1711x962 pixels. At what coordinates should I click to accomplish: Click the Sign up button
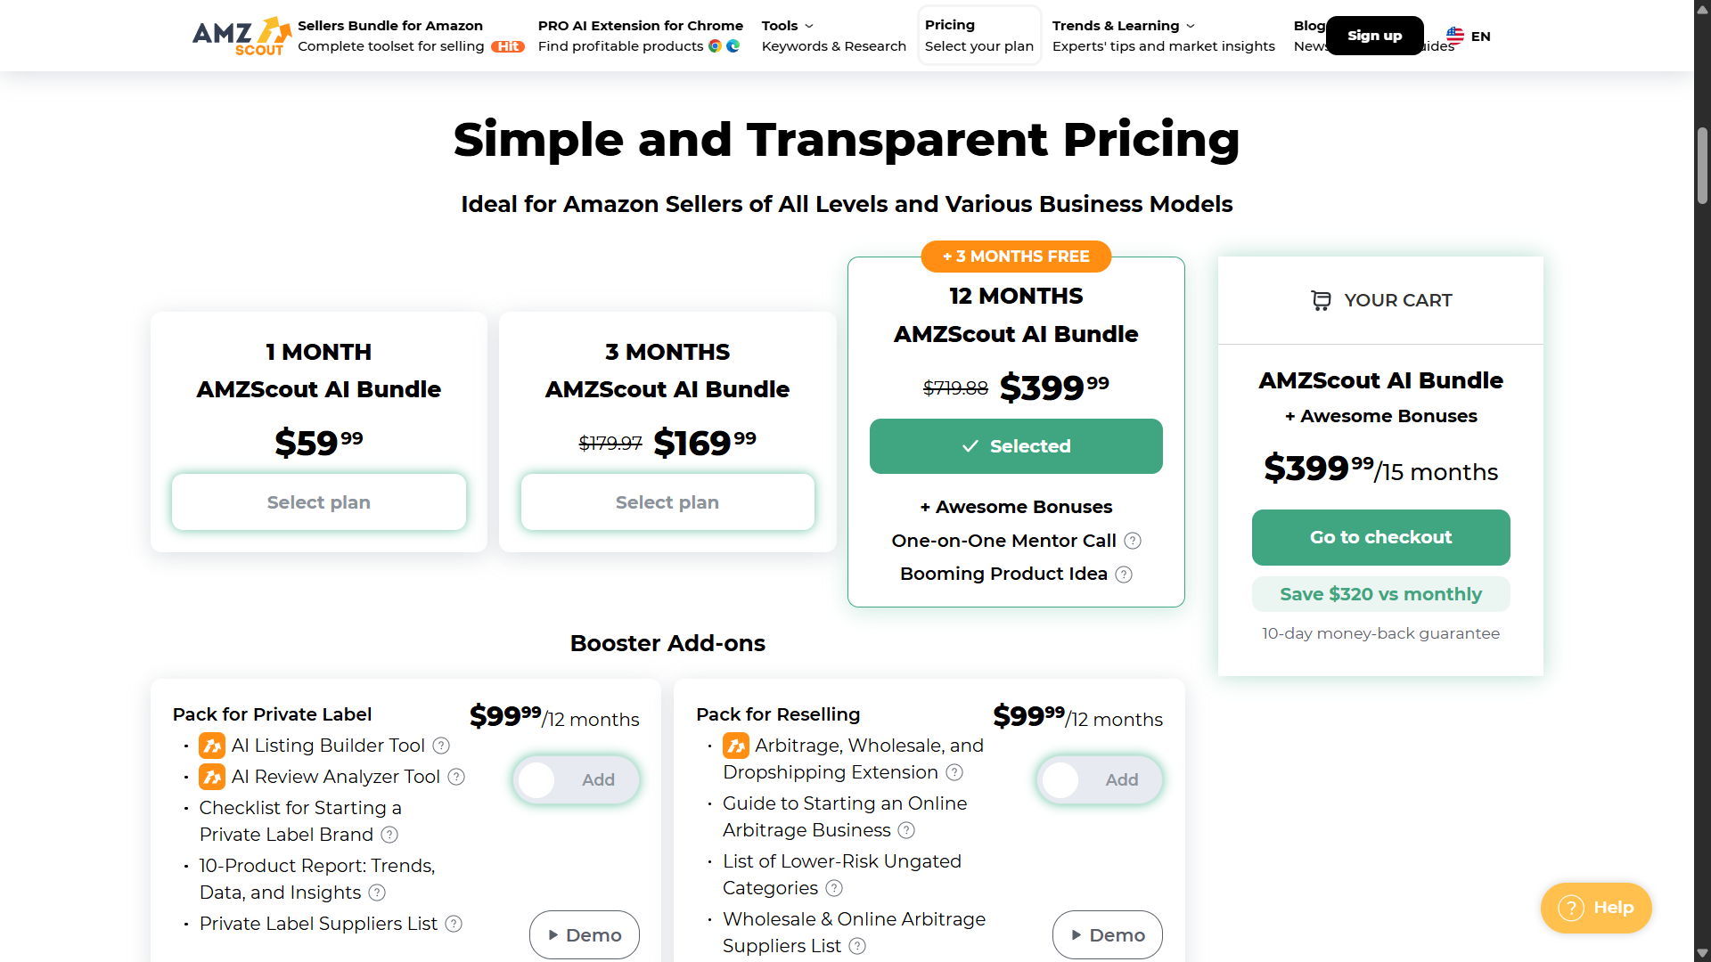tap(1374, 36)
